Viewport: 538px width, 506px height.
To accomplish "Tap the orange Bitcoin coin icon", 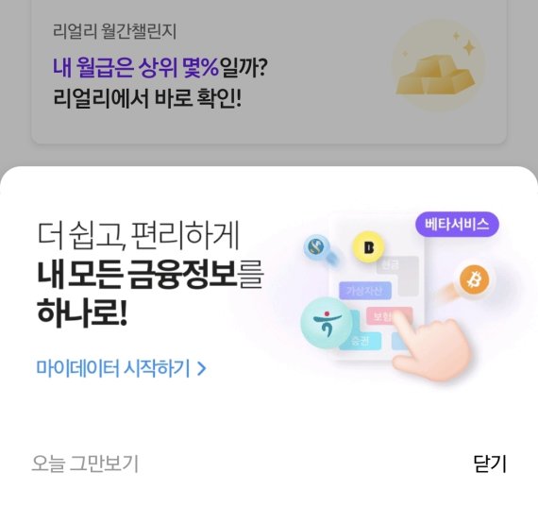I will point(475,281).
